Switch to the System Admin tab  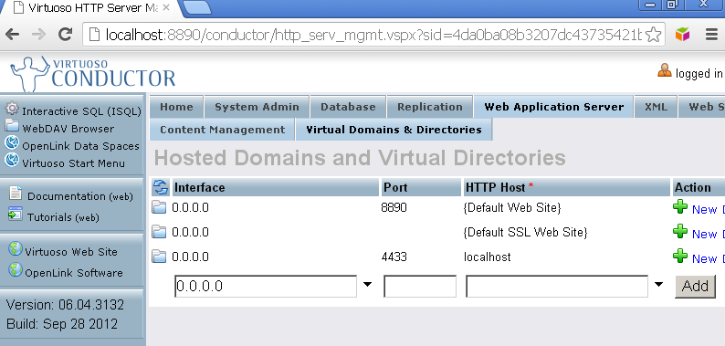(257, 107)
